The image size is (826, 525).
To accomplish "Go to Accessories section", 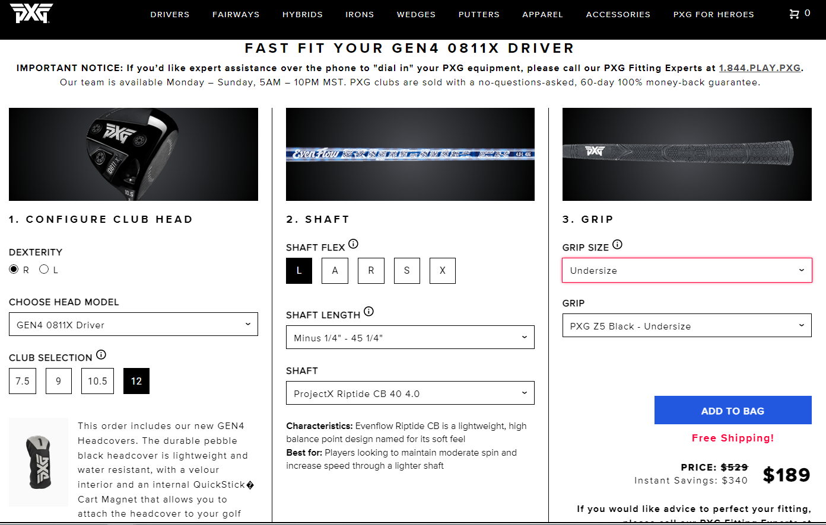I will coord(618,14).
